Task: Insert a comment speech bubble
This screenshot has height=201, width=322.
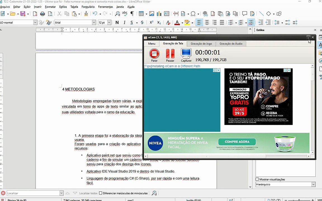Action: [x=244, y=14]
